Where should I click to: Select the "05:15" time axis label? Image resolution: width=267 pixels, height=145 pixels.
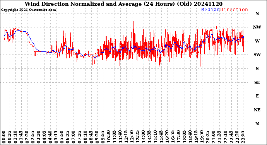point(56,137)
